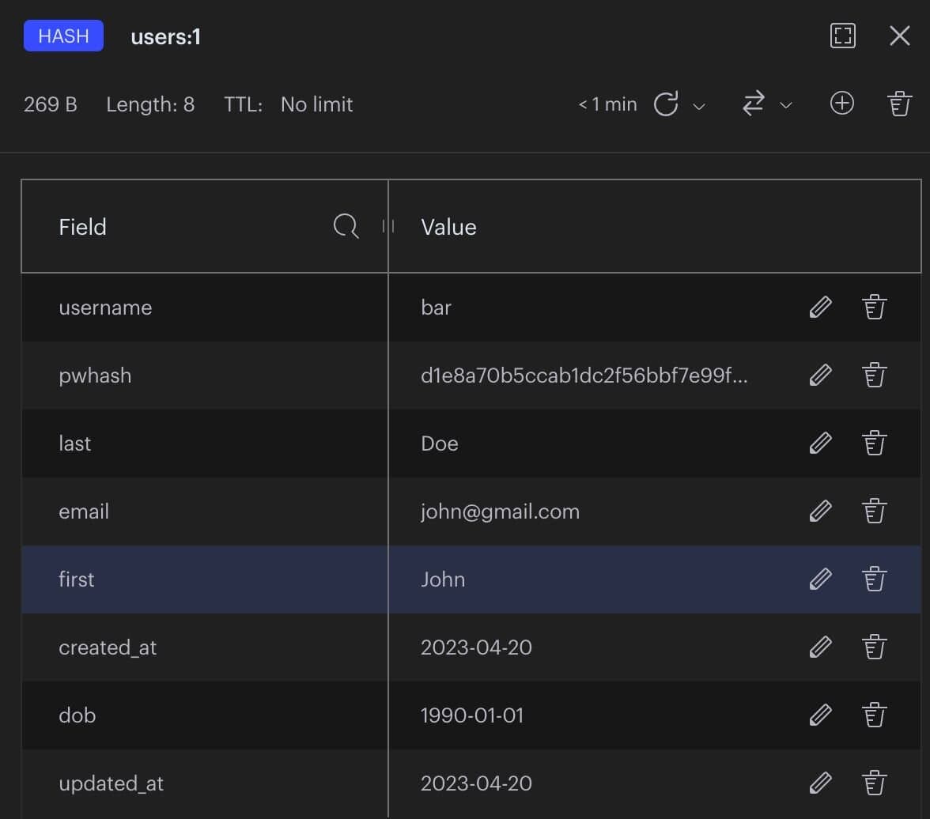Refresh the key data
Screen dimensions: 930x819
coord(666,104)
